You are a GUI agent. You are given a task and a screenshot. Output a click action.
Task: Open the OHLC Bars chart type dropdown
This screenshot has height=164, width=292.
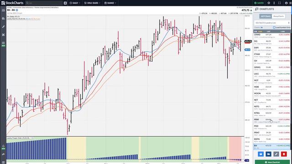pos(92,3)
